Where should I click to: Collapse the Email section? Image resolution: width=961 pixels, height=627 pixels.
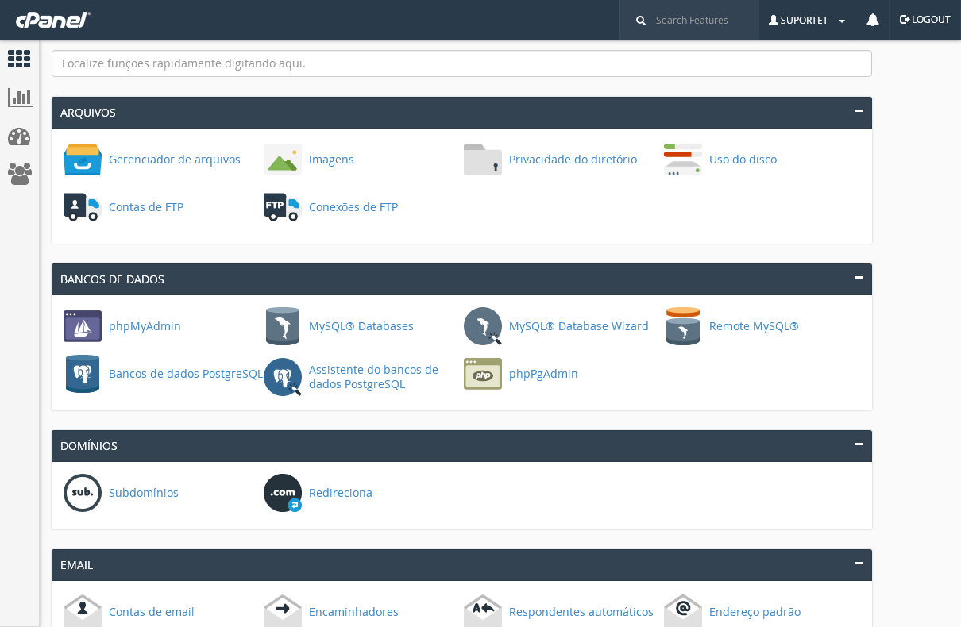[x=859, y=564]
